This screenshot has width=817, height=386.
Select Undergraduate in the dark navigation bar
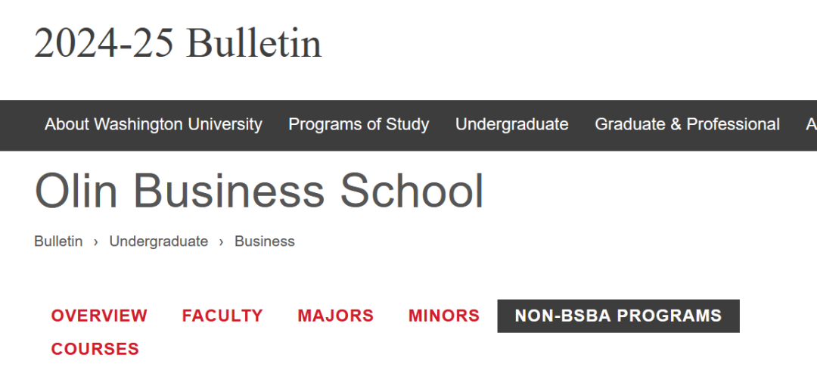pyautogui.click(x=511, y=125)
